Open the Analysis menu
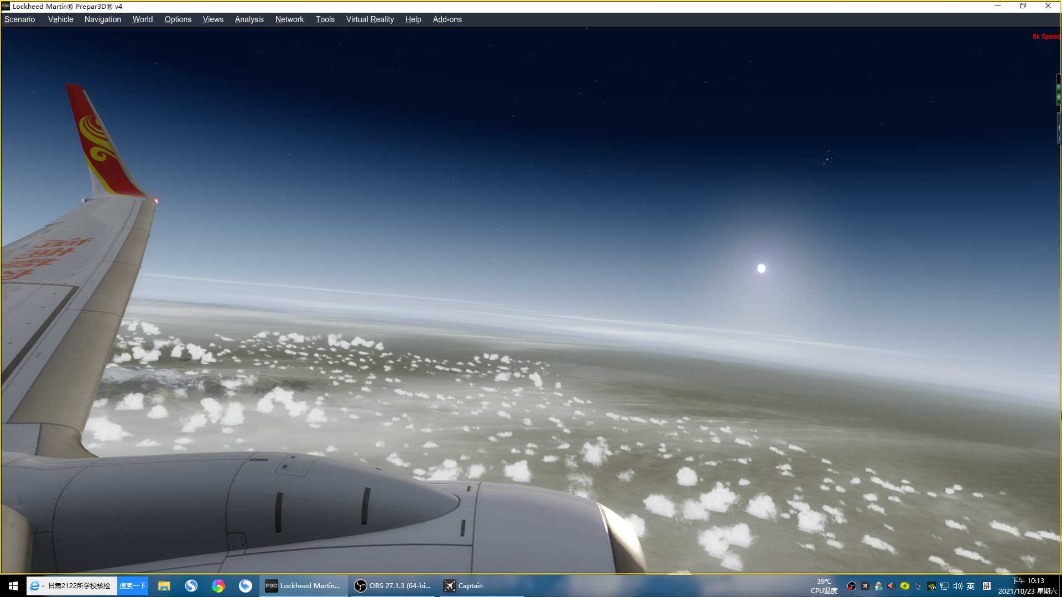 click(249, 19)
